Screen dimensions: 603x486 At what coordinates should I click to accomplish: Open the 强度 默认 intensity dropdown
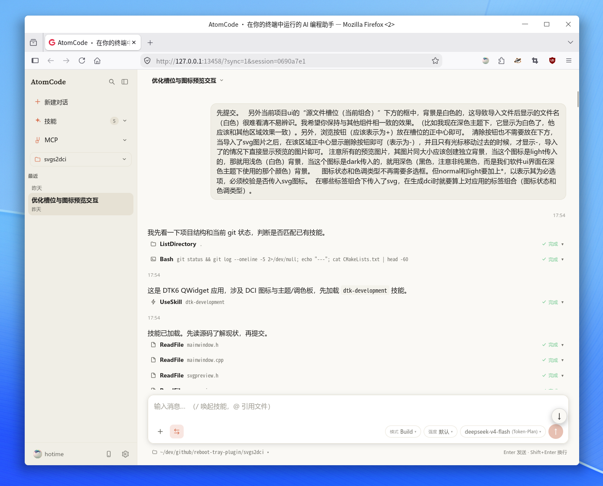[441, 432]
